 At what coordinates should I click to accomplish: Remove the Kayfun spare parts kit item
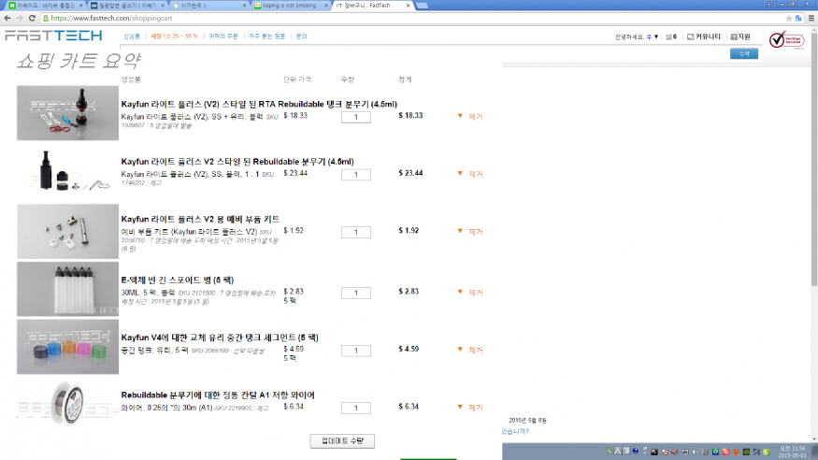(x=475, y=232)
